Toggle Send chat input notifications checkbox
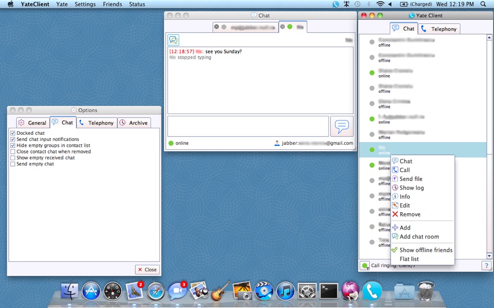Image resolution: width=494 pixels, height=308 pixels. click(12, 139)
